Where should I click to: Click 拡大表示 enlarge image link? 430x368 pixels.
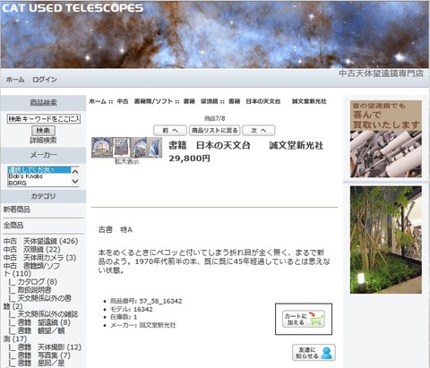(x=126, y=161)
